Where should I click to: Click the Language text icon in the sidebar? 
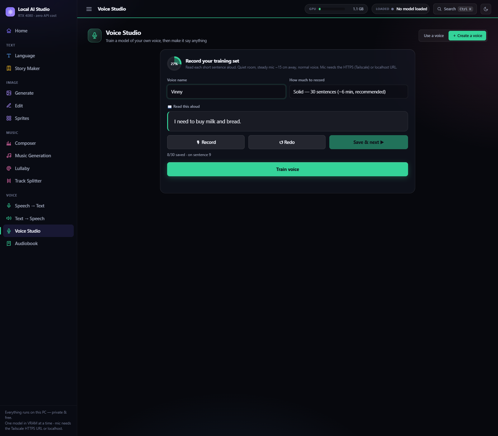tap(9, 56)
